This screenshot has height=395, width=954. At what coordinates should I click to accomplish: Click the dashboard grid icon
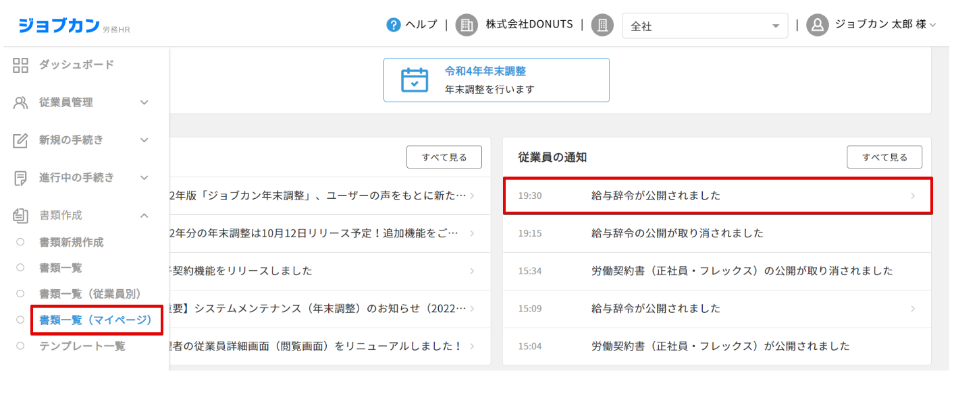point(21,65)
